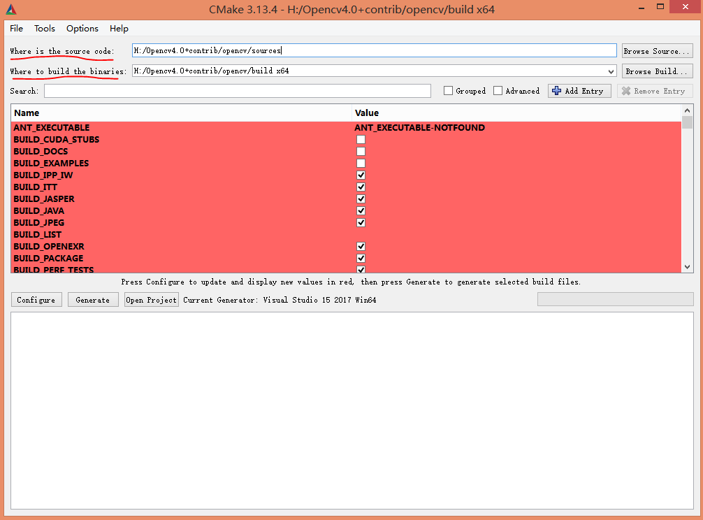Image resolution: width=703 pixels, height=520 pixels.
Task: Click the variable list scrollbar thumb
Action: point(688,122)
